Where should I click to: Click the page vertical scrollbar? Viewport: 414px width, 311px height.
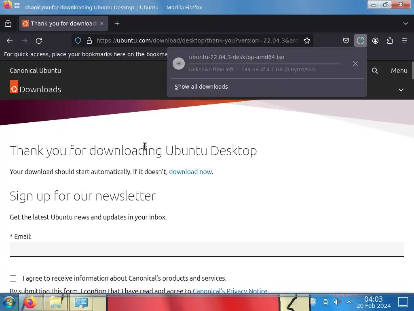click(413, 70)
